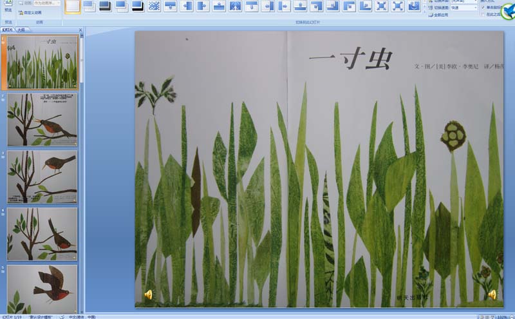The width and height of the screenshot is (515, 319).
Task: Click Apply To All button
Action: 438,15
